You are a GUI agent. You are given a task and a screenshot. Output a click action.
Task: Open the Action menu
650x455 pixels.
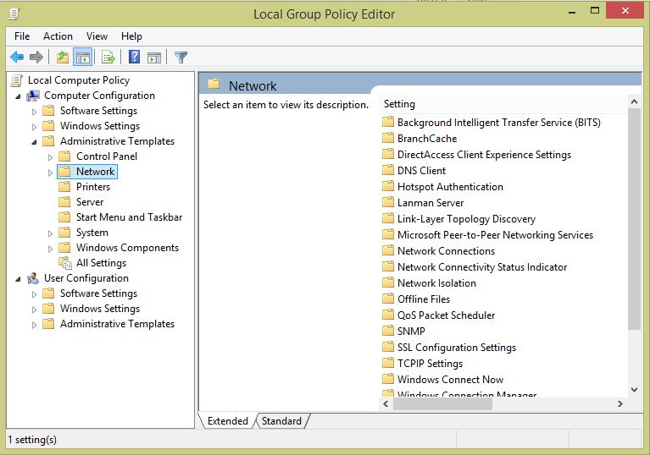pyautogui.click(x=58, y=36)
